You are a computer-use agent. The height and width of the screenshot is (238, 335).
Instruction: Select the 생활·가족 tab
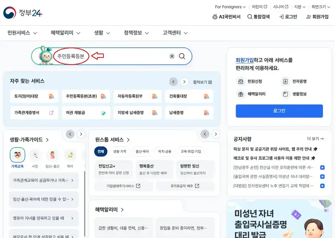120,151
